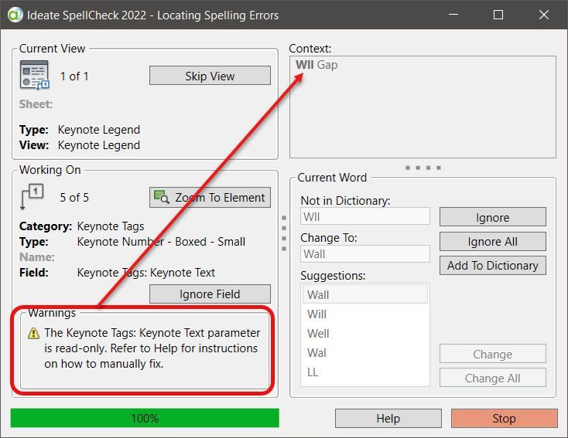
Task: Click the Current View sheet icon
Action: pyautogui.click(x=34, y=75)
